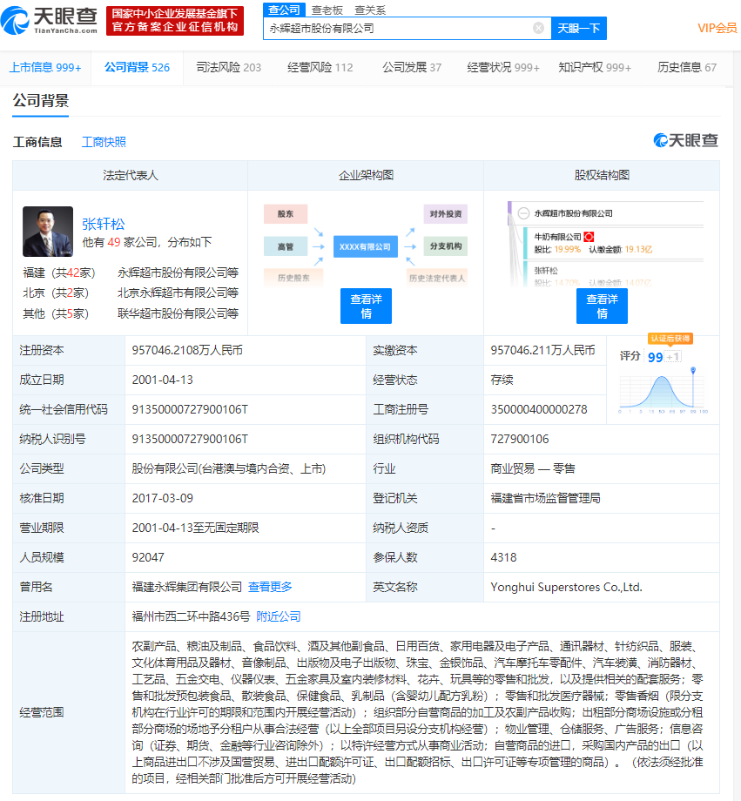Open the 司法风险 203 tab
Viewport: 741px width, 801px height.
click(x=228, y=67)
